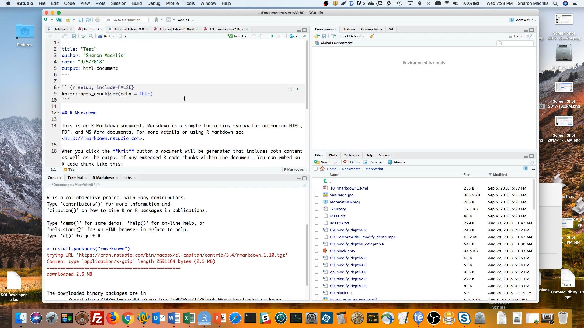584x328 pixels.
Task: Go to previous chunk up arrow
Action: coord(254,36)
